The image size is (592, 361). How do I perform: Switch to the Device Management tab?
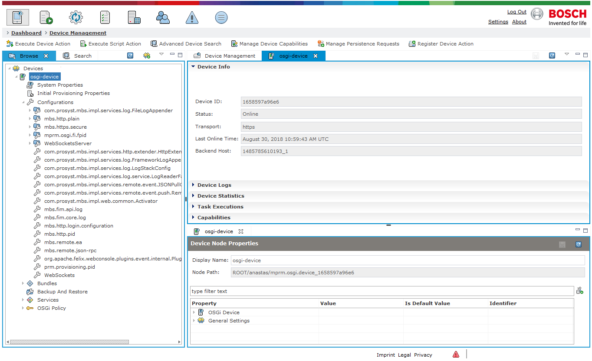[x=224, y=56]
